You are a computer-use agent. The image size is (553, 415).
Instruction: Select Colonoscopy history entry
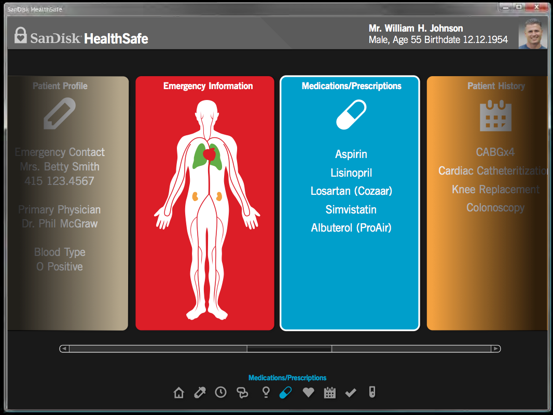495,208
